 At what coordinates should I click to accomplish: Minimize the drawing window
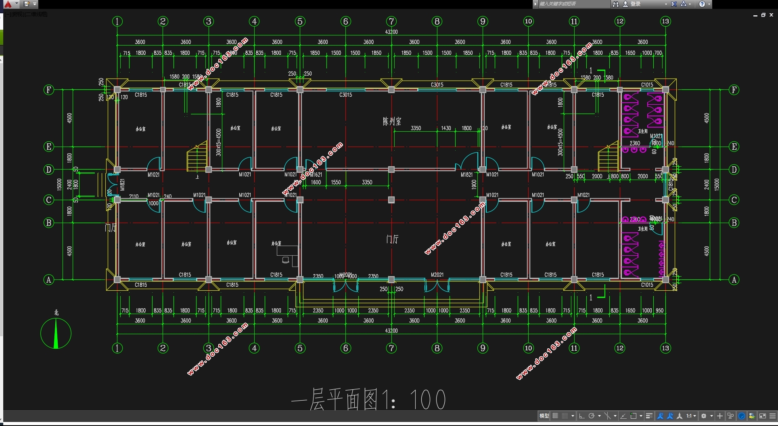click(755, 15)
